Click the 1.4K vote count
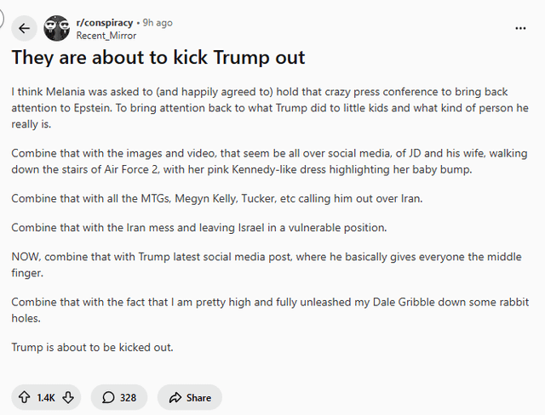 tap(46, 397)
